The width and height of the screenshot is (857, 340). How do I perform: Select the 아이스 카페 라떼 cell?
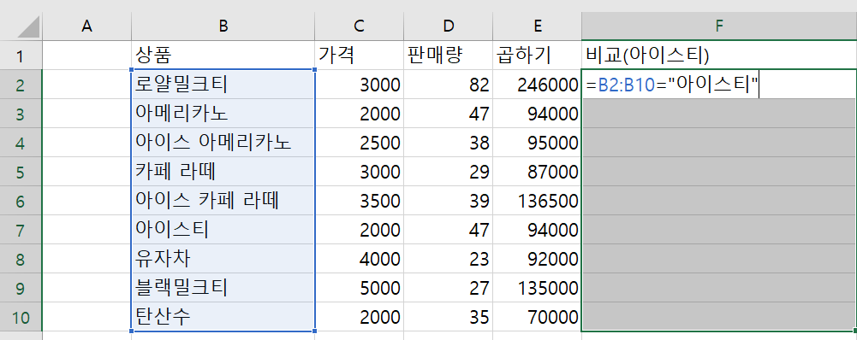pyautogui.click(x=223, y=201)
